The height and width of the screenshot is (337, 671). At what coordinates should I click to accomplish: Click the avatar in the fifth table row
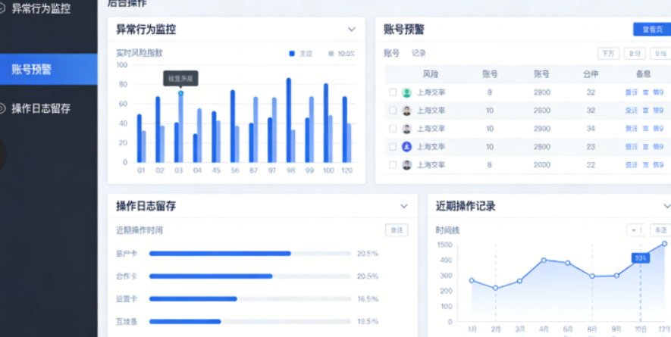click(406, 165)
